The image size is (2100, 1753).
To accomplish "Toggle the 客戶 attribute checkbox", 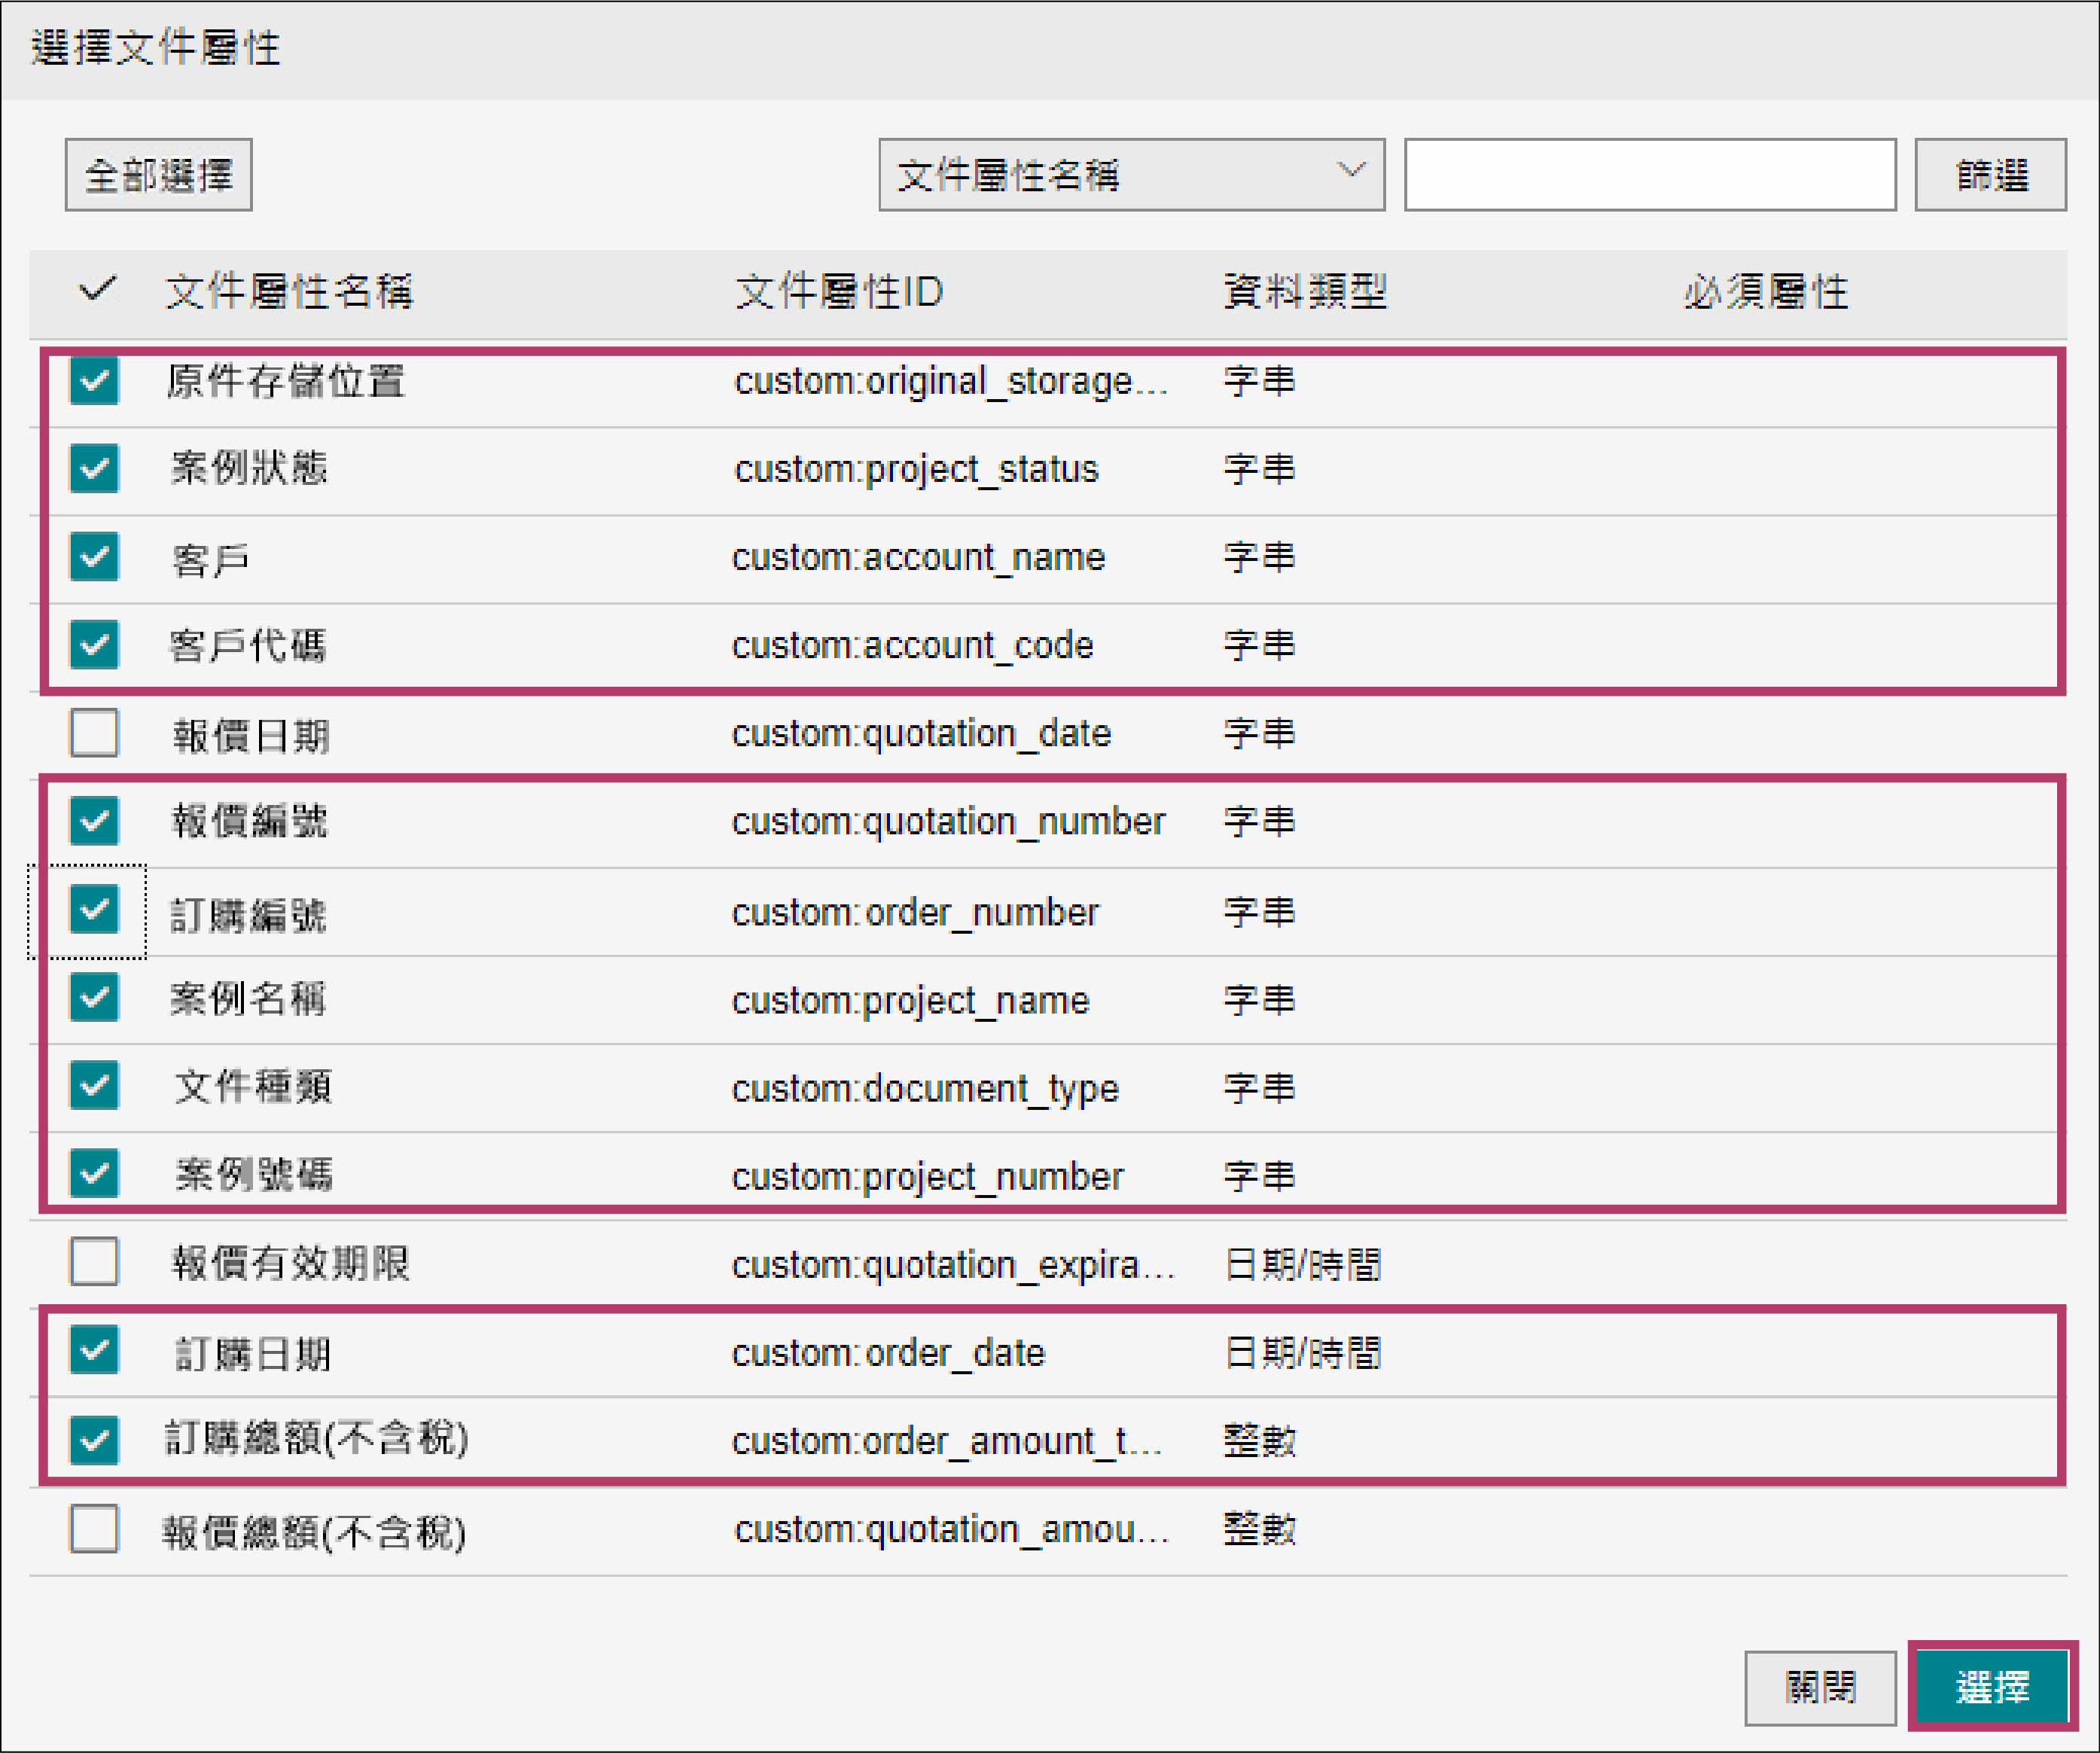I will pos(94,557).
